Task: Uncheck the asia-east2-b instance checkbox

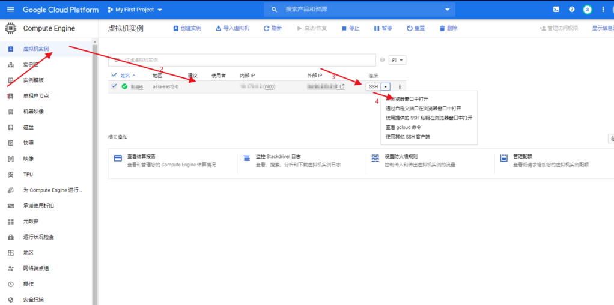Action: (114, 86)
